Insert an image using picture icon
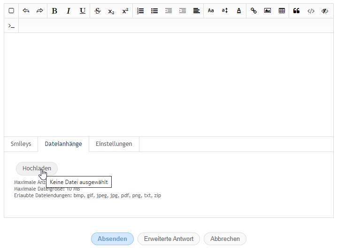The image size is (337, 248). (x=268, y=11)
